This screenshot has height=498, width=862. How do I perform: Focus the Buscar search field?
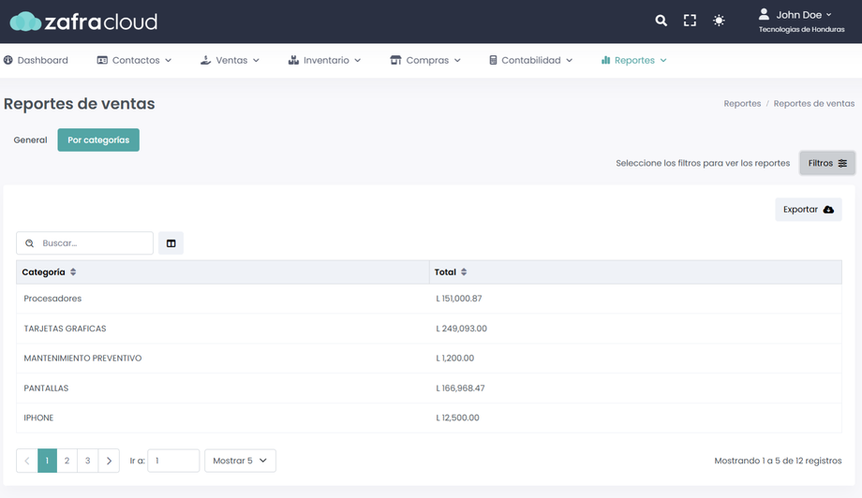coord(84,243)
